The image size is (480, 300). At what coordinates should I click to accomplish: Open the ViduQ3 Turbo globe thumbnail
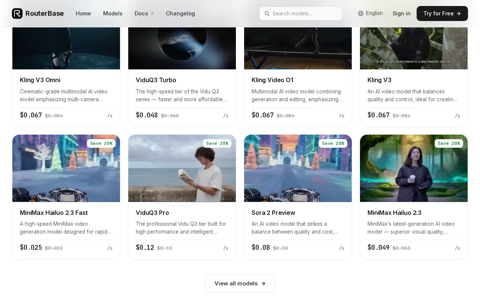(182, 48)
